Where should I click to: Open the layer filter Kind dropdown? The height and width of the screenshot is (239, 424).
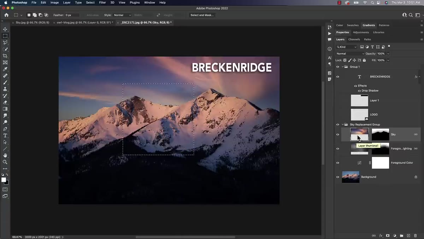[347, 47]
